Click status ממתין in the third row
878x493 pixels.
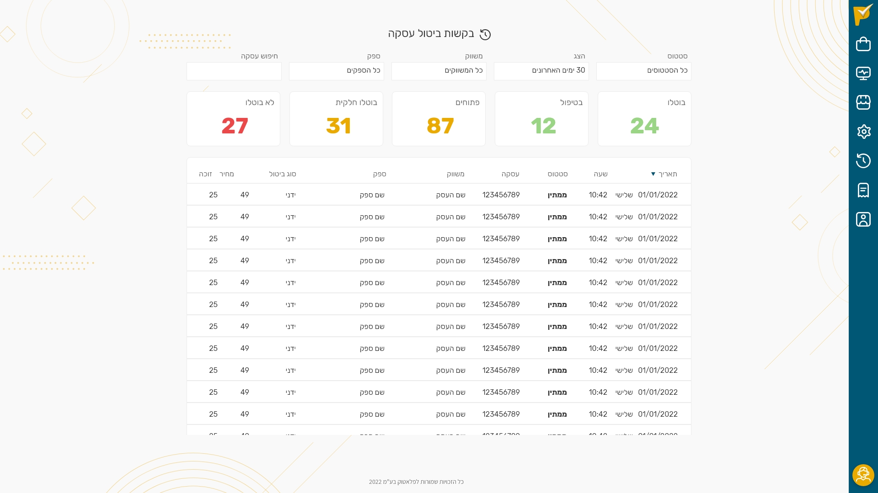(x=557, y=239)
